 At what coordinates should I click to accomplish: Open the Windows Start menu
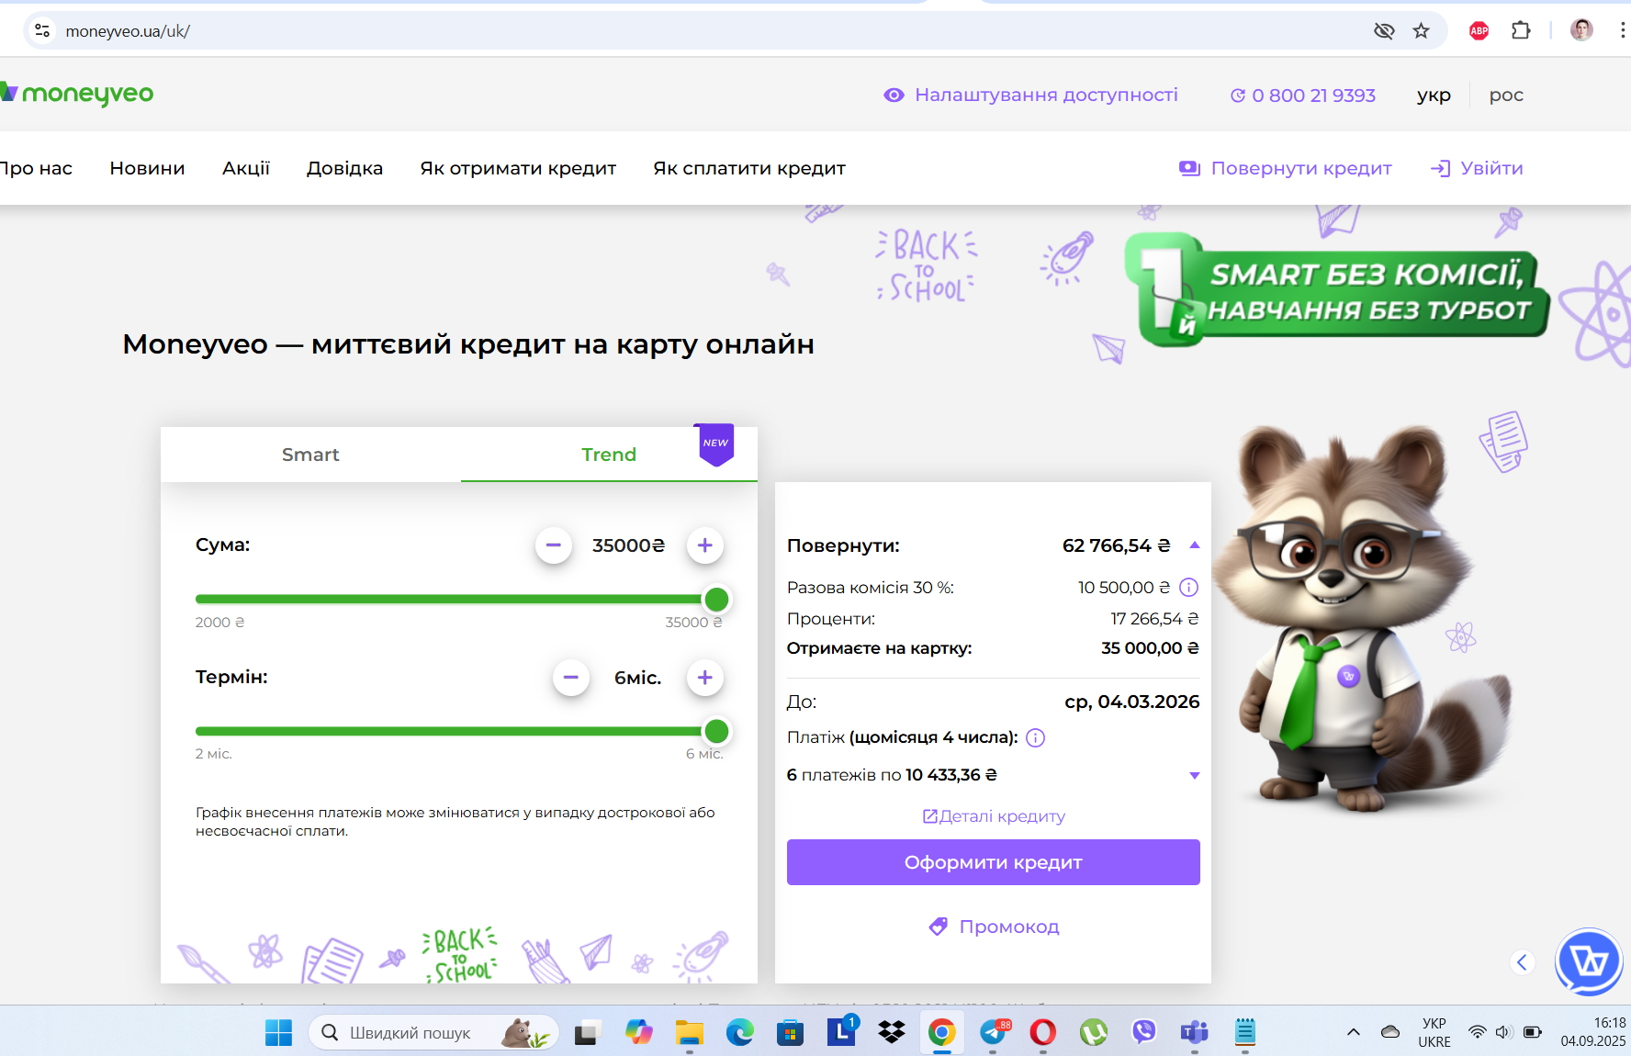(x=278, y=1033)
